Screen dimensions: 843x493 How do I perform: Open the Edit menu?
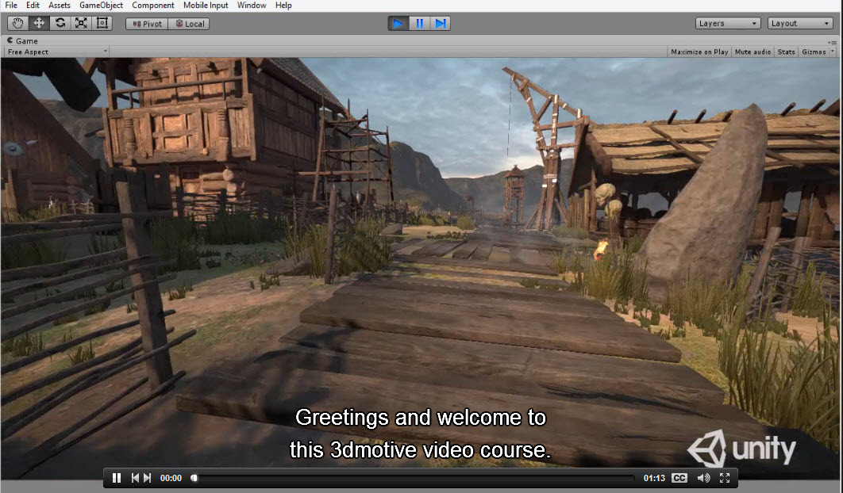pos(33,6)
